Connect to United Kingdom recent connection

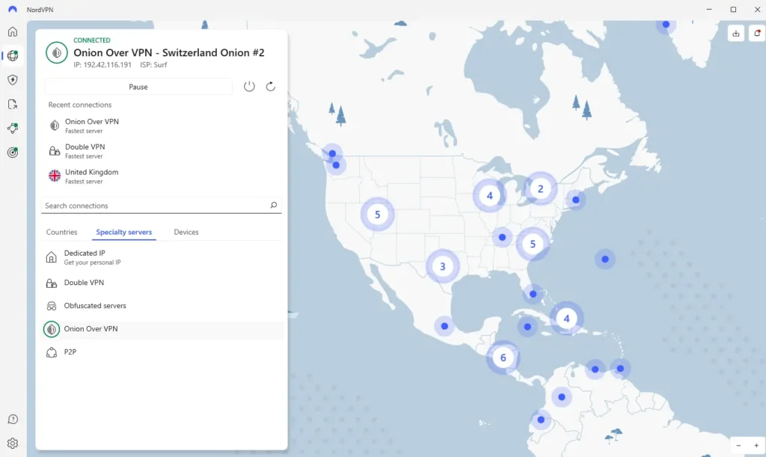click(x=91, y=176)
